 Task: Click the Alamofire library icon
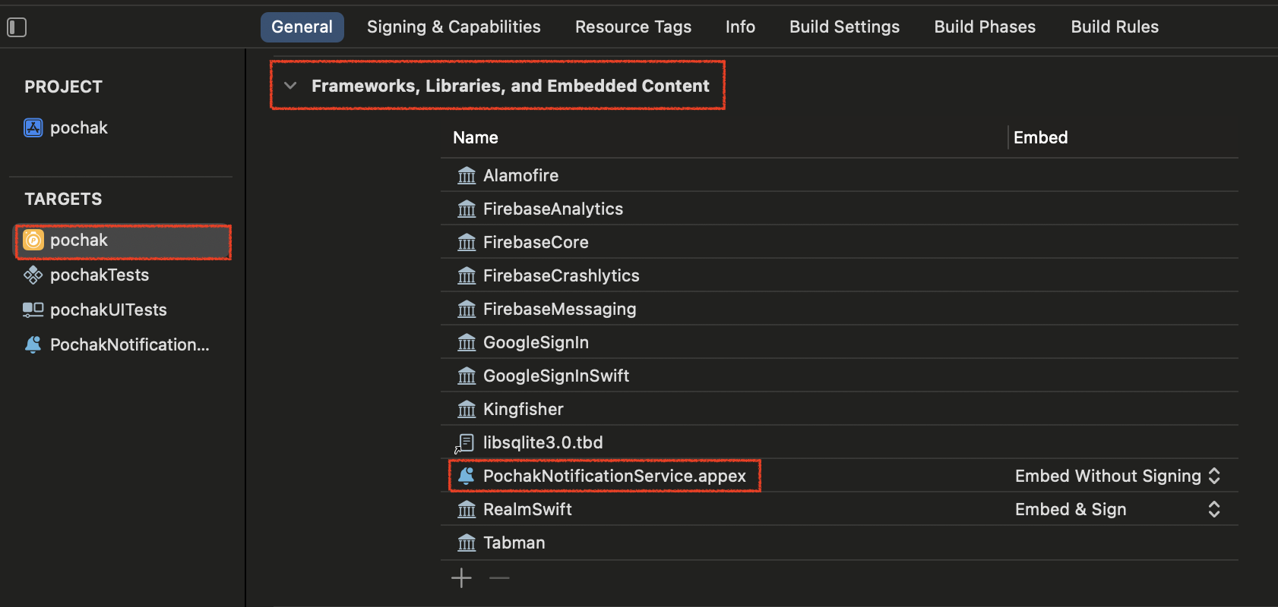(467, 175)
